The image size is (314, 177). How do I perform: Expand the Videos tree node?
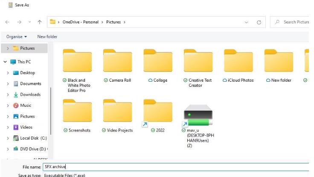(x=8, y=127)
